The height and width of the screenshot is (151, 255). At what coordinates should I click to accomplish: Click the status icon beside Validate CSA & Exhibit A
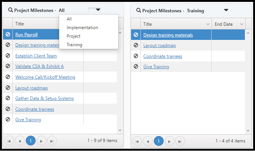coord(7,66)
